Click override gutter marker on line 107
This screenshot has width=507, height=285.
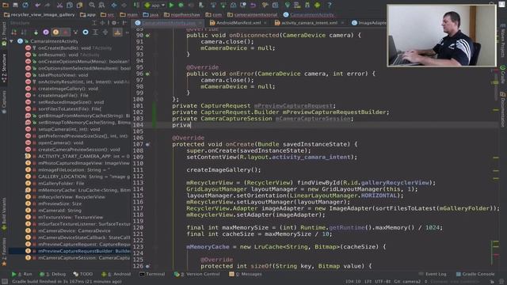(147, 144)
